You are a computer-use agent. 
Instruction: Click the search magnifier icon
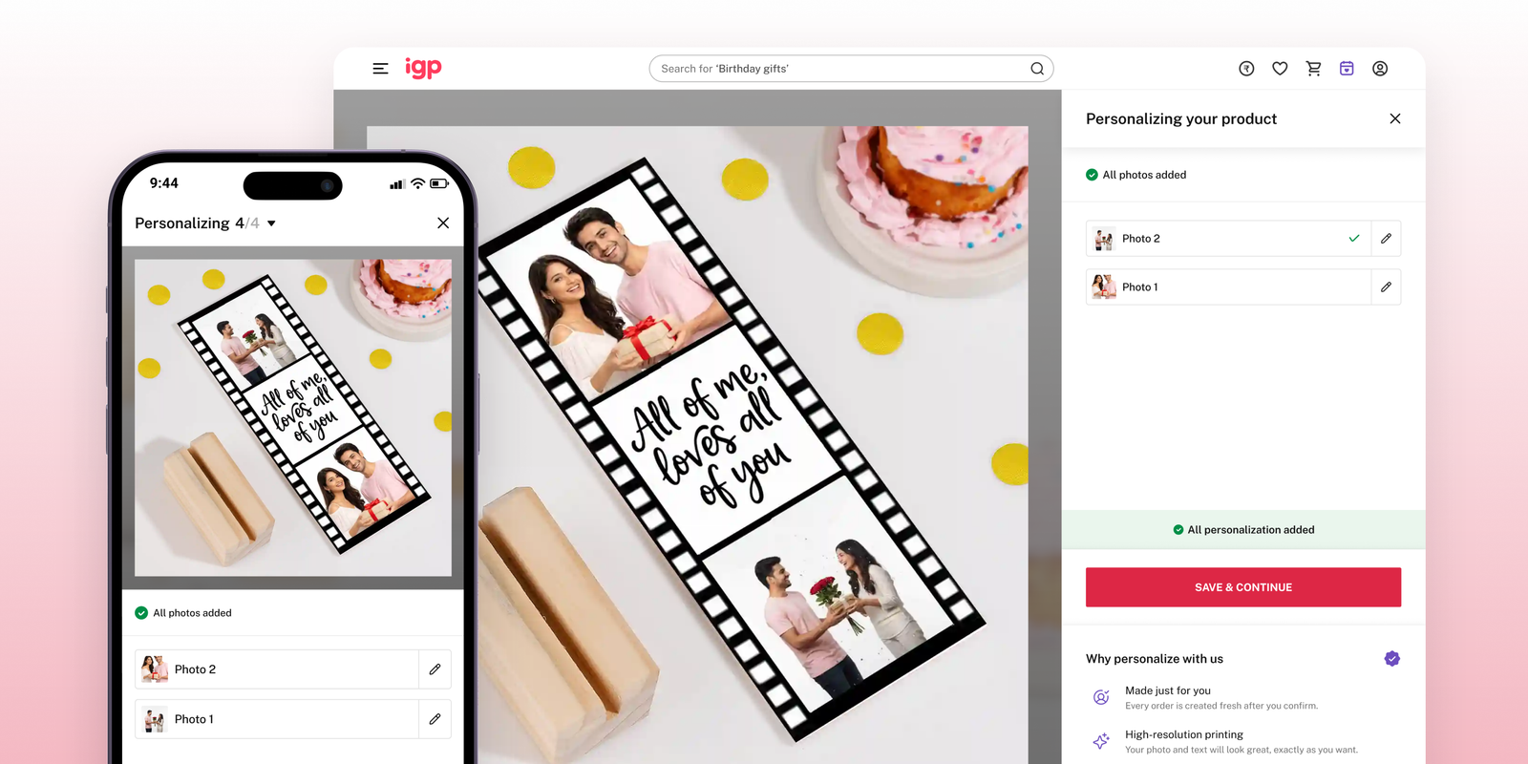(x=1037, y=69)
